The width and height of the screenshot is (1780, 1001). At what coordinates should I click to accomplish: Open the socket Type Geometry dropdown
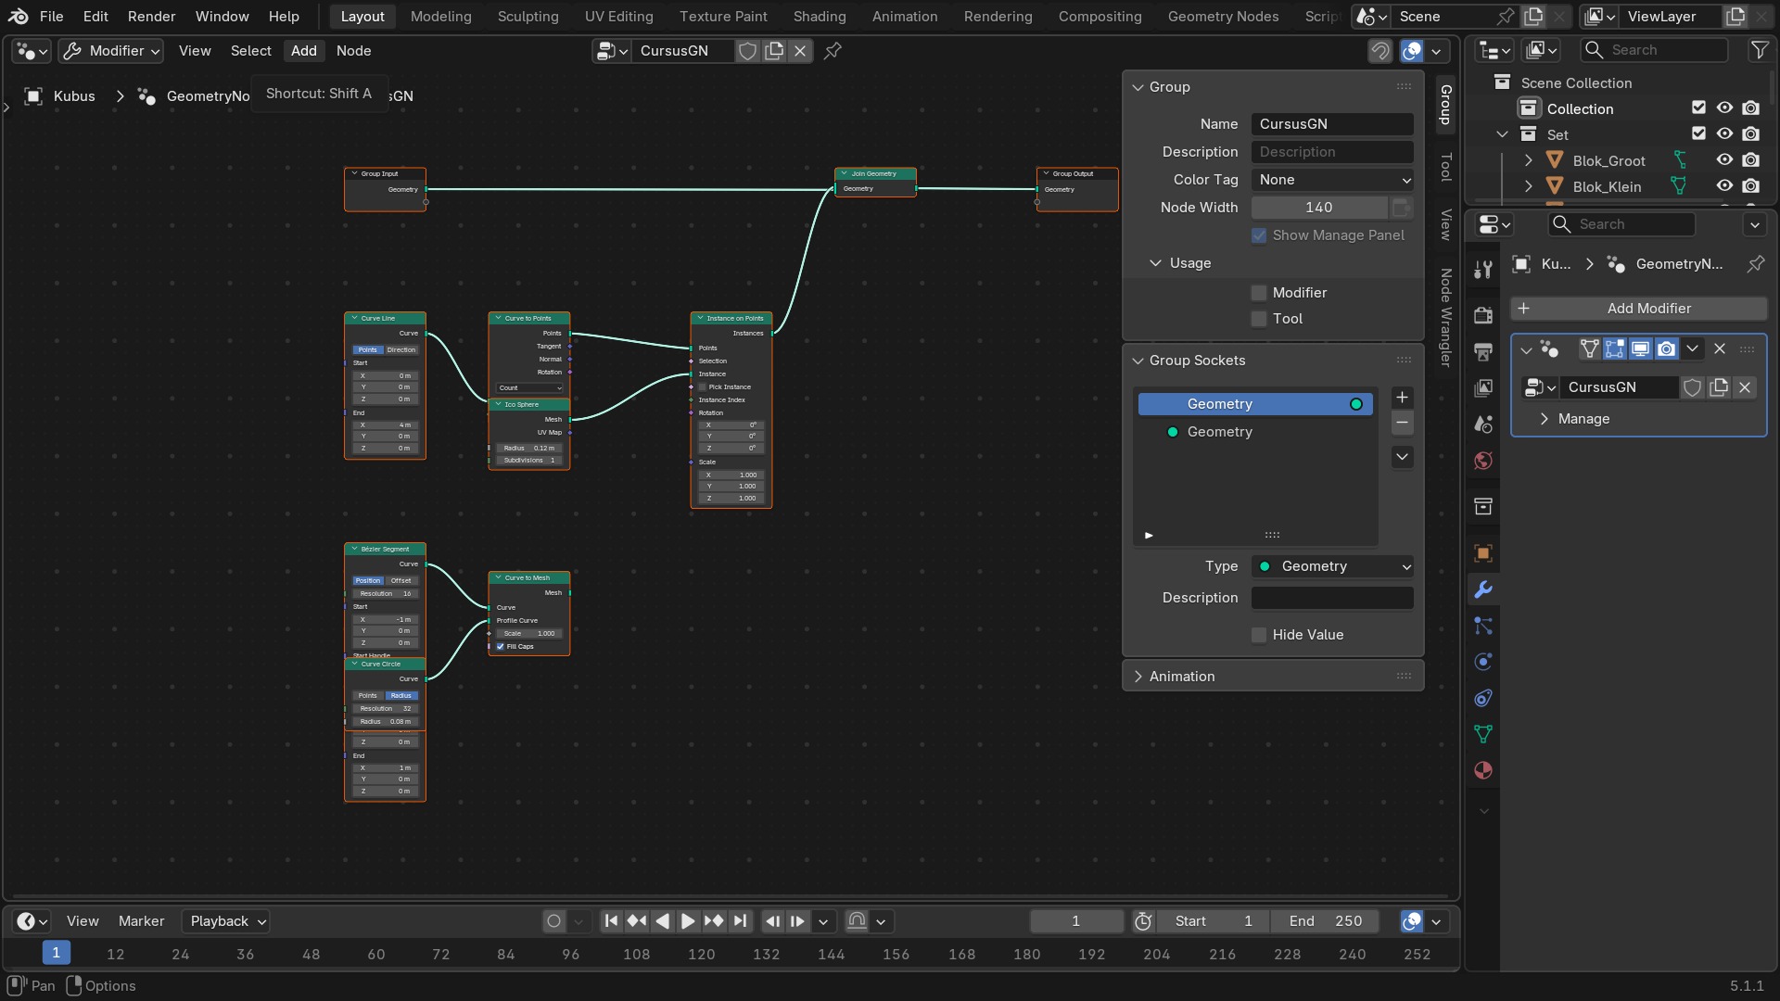pos(1332,566)
